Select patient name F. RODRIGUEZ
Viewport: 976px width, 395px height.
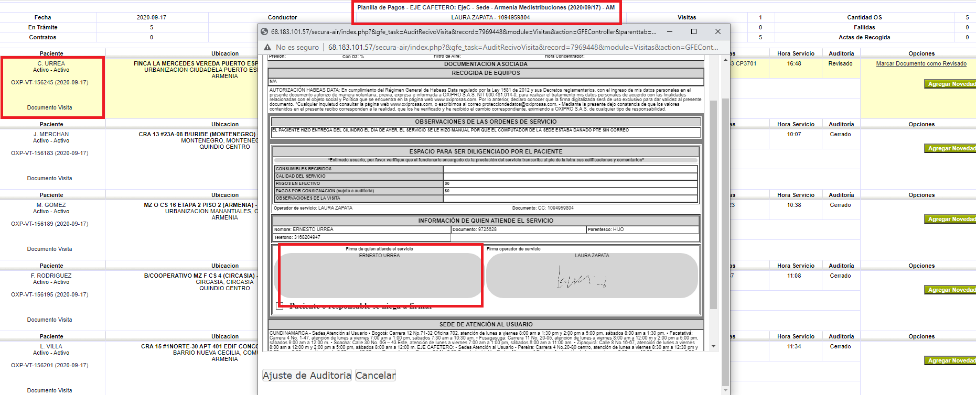click(51, 276)
